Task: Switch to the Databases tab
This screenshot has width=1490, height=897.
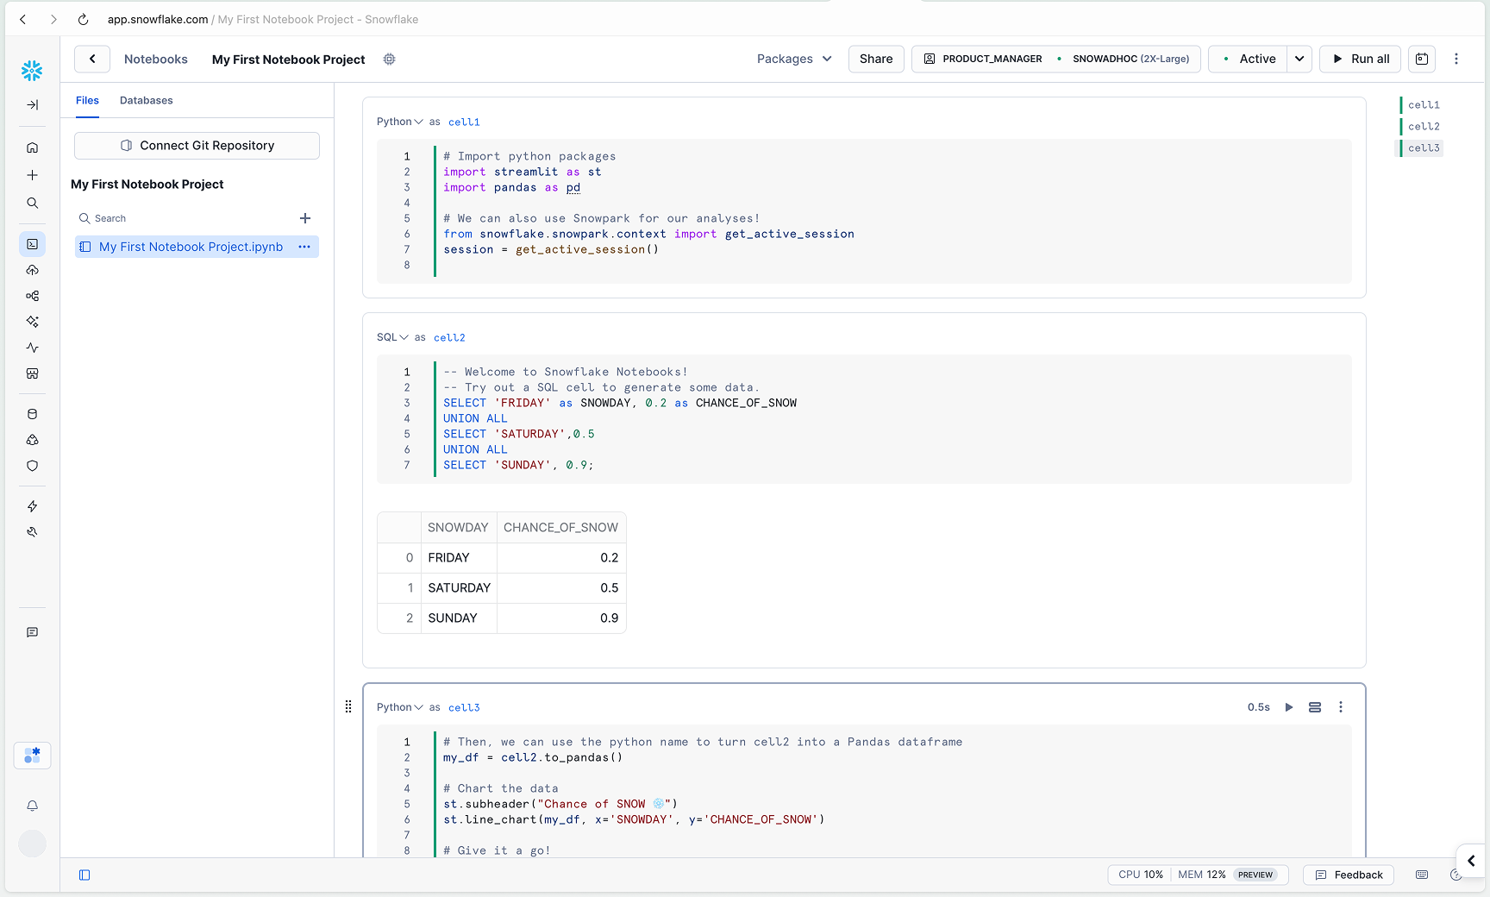Action: 146,100
